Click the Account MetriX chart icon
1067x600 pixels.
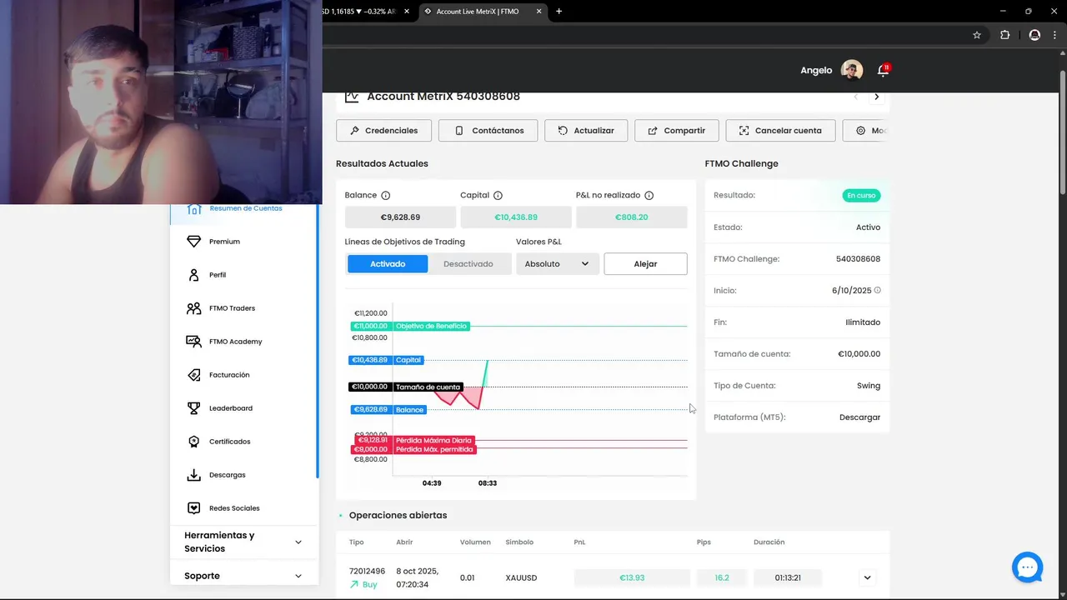pyautogui.click(x=352, y=97)
